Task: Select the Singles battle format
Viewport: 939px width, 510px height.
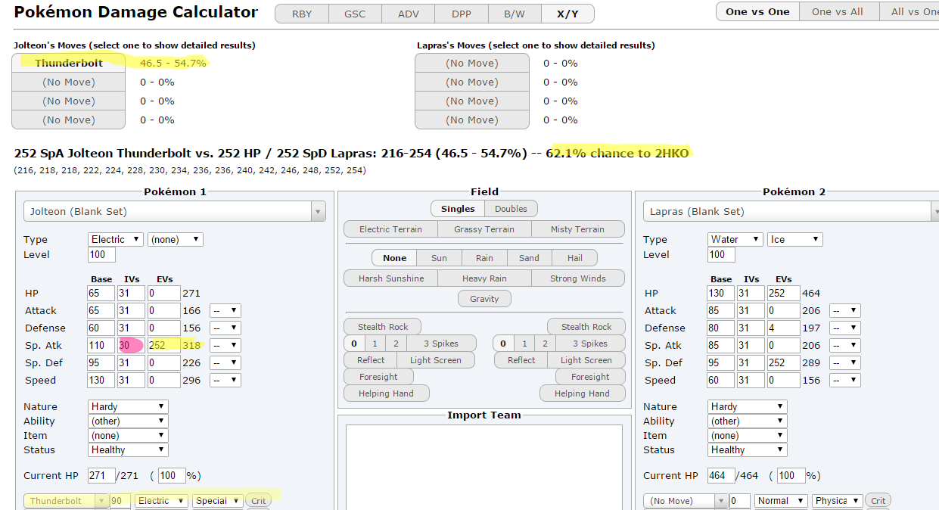Action: point(458,208)
